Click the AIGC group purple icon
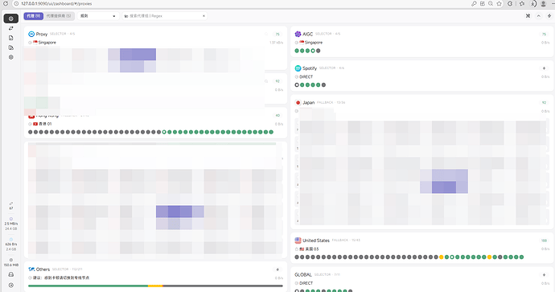The width and height of the screenshot is (555, 292). [298, 34]
